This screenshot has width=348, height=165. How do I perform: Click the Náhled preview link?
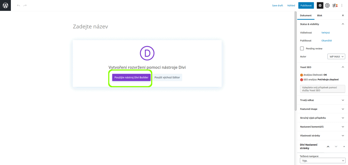(291, 5)
